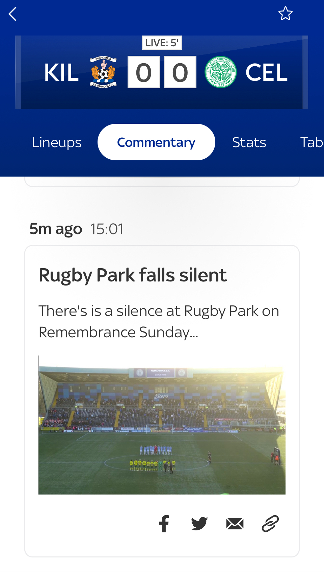Tap the Celtic club crest
This screenshot has height=572, width=324.
point(220,72)
